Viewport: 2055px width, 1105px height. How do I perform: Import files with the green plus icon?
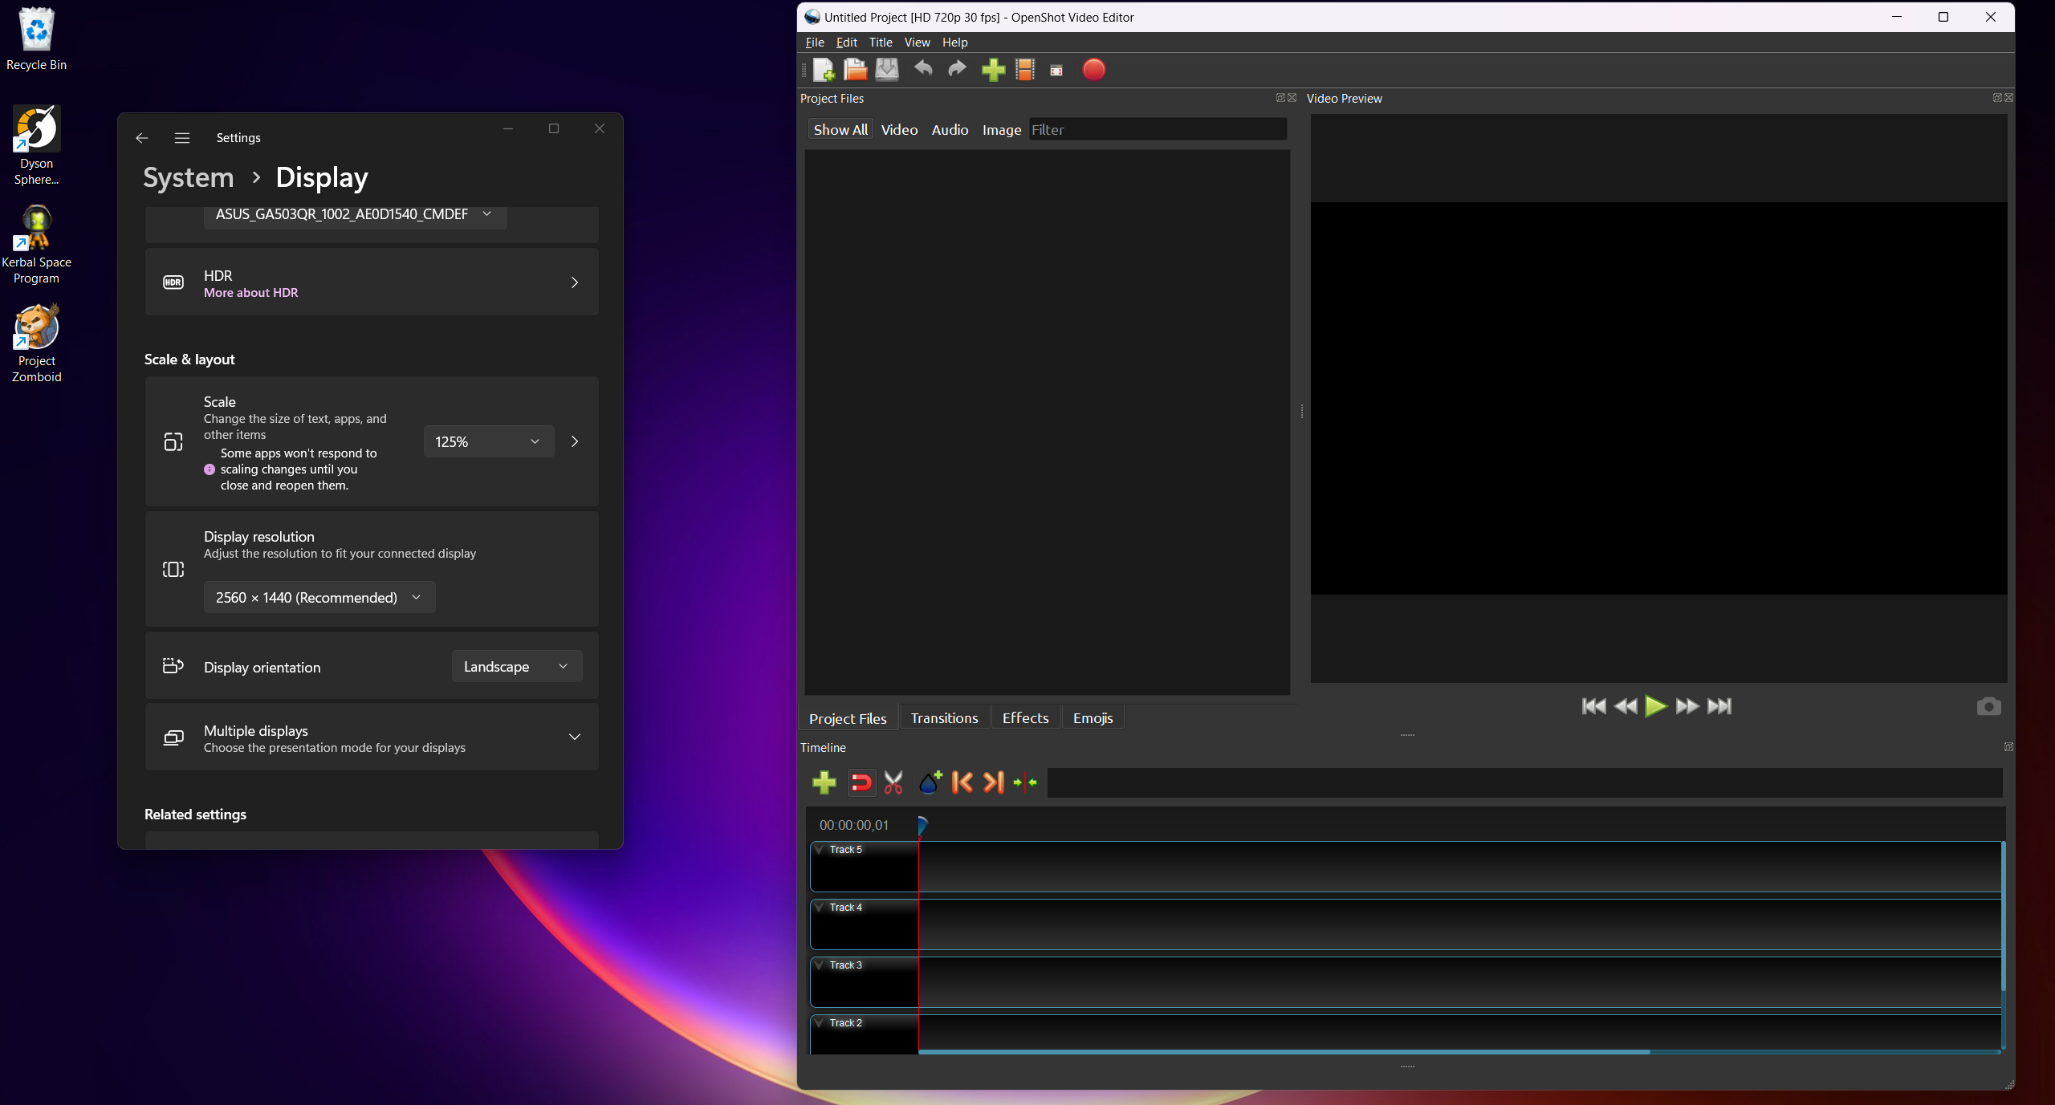[x=992, y=70]
